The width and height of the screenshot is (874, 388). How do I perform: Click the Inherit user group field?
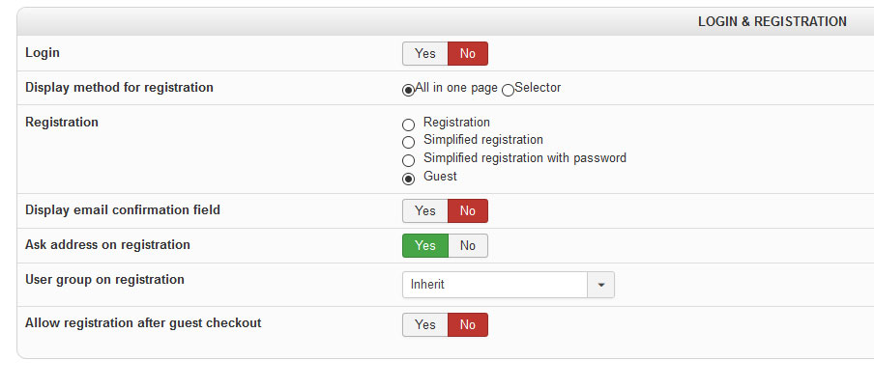(x=495, y=285)
